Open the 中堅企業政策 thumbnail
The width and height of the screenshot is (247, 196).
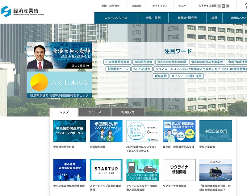[x=216, y=131]
